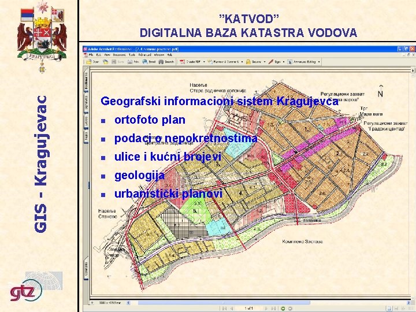Click the Save toolbar icon in Acrobat

[114, 62]
